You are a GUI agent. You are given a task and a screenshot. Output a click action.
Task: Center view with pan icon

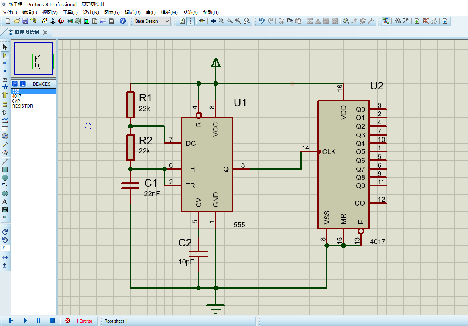click(213, 21)
